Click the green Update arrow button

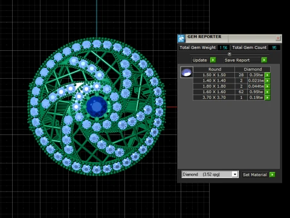pos(213,60)
